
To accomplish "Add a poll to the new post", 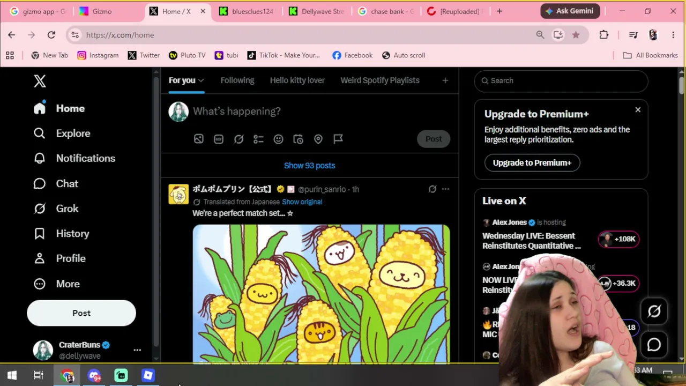I will [258, 139].
